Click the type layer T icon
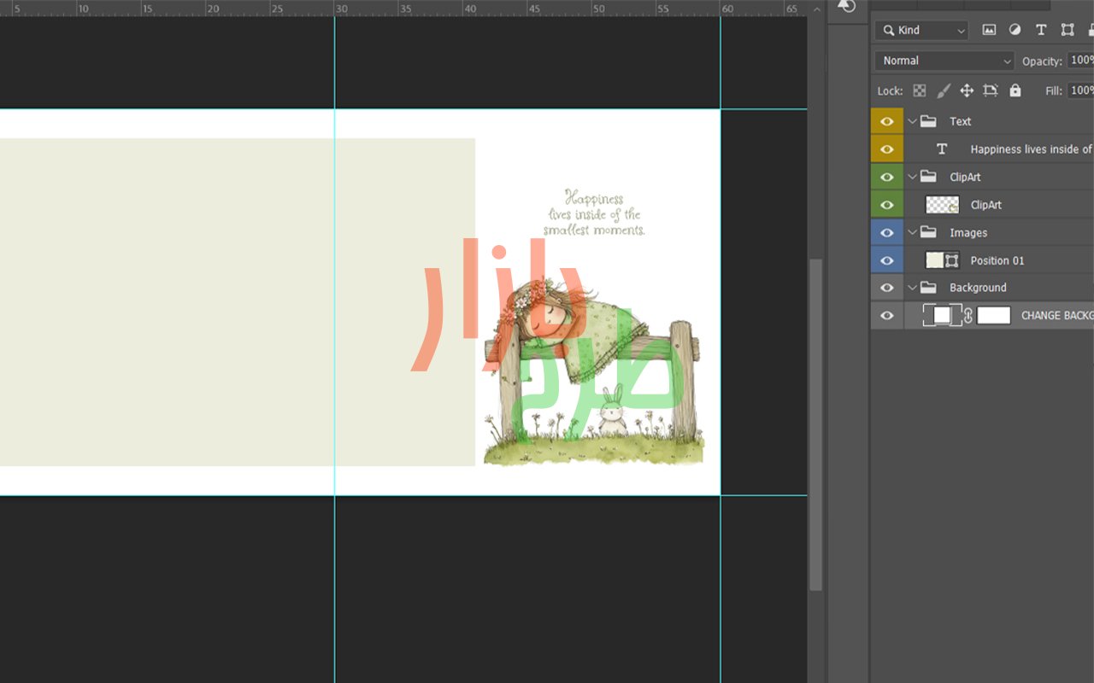This screenshot has height=683, width=1094. point(942,149)
